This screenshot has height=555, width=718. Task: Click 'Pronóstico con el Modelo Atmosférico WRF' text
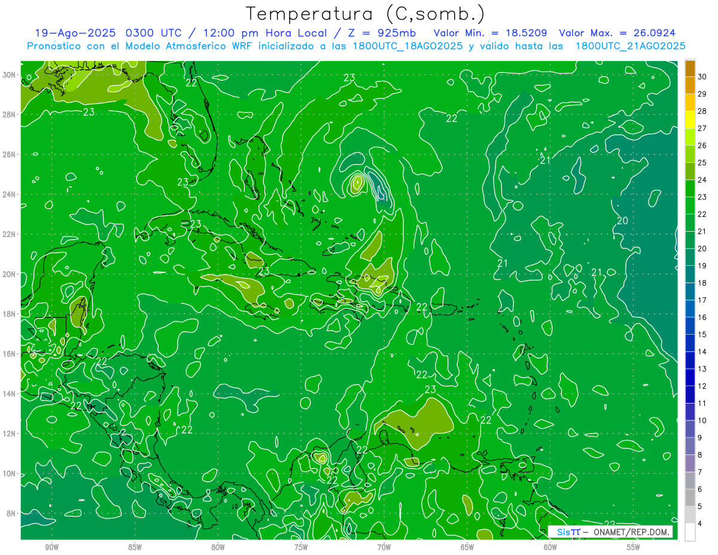point(141,46)
